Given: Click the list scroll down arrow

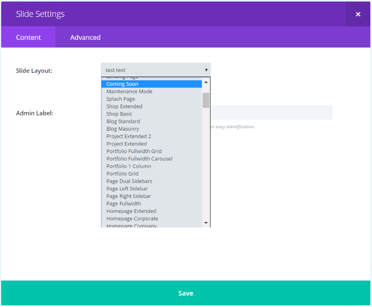Looking at the screenshot, I should pos(206,223).
